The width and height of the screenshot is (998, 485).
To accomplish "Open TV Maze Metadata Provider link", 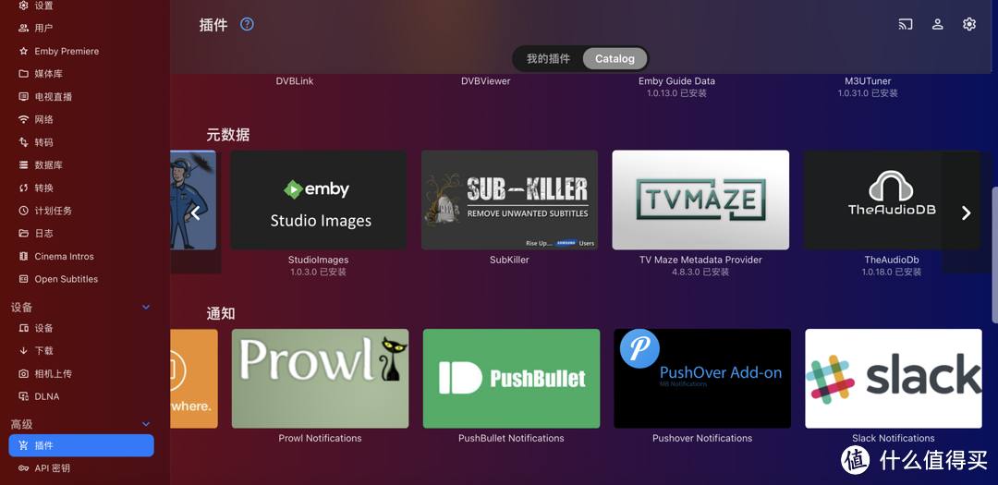I will tap(700, 260).
